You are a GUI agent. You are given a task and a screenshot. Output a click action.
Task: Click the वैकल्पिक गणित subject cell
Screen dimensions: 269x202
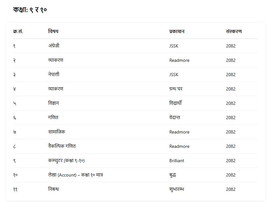[x=62, y=146]
